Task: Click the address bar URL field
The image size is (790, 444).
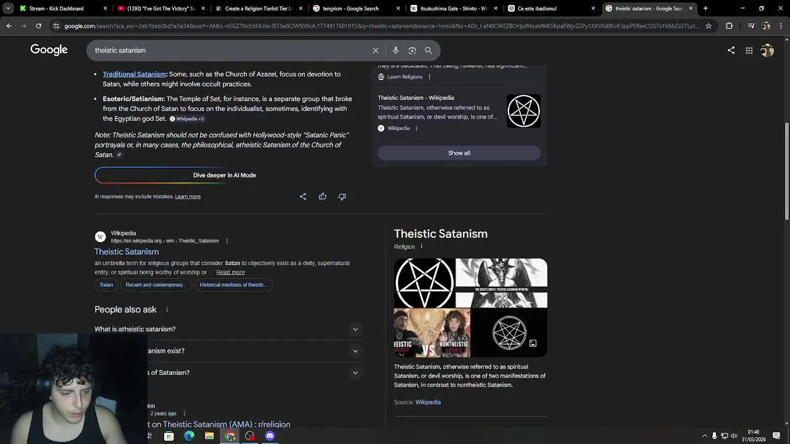Action: click(x=381, y=26)
